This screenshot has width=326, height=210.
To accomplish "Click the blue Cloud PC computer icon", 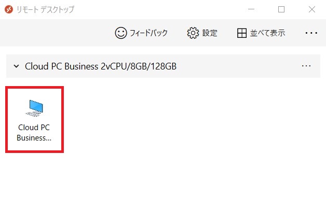I will tap(34, 108).
